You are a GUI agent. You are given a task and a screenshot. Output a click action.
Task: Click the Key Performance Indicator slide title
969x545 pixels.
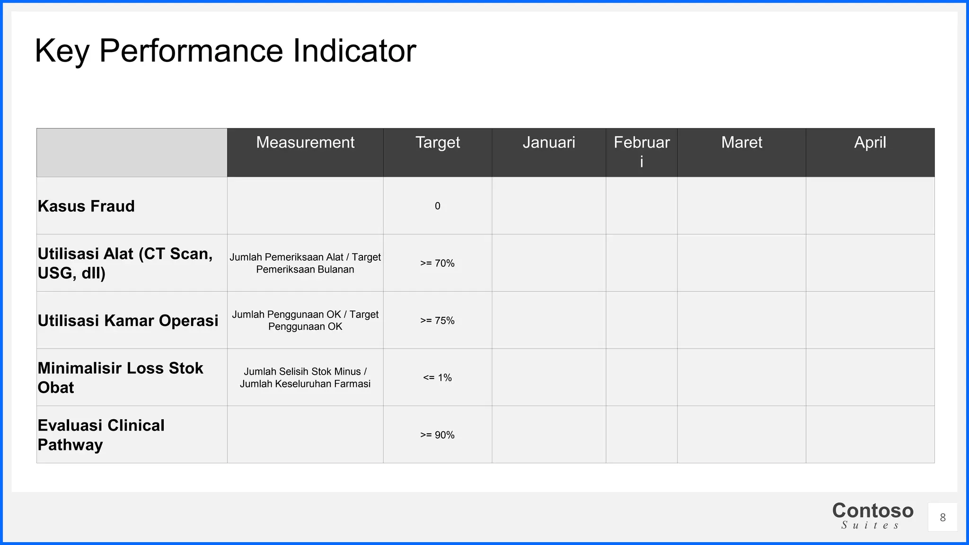pos(225,51)
